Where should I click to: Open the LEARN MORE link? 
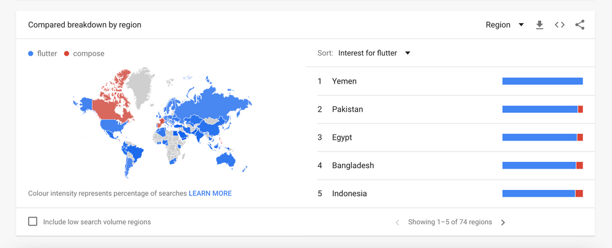pos(210,193)
